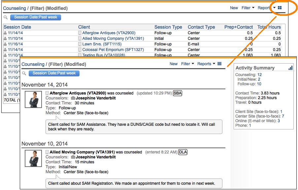Open the Filter dropdown in front panel
This screenshot has width=298, height=190.
(x=187, y=64)
